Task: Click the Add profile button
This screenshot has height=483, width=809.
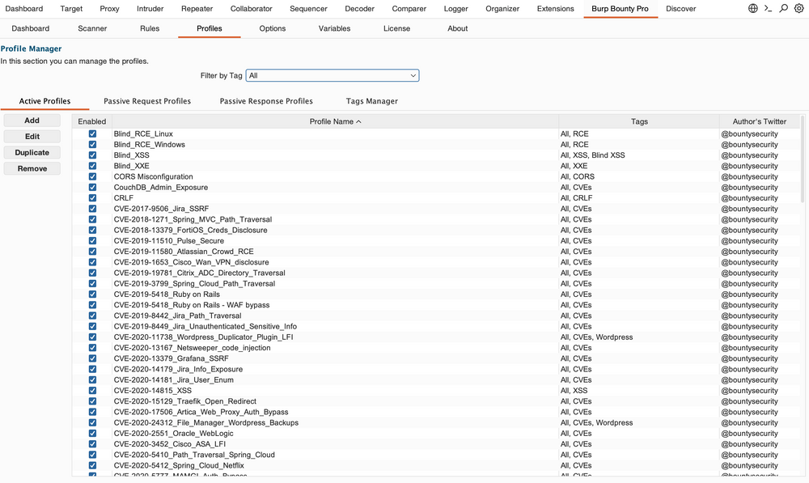Action: (x=32, y=121)
